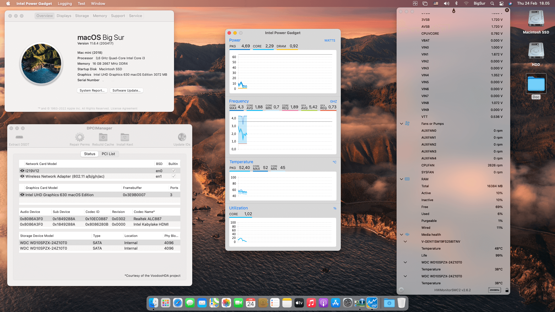The image size is (555, 312).
Task: Open Finder from the Dock
Action: coord(153,303)
